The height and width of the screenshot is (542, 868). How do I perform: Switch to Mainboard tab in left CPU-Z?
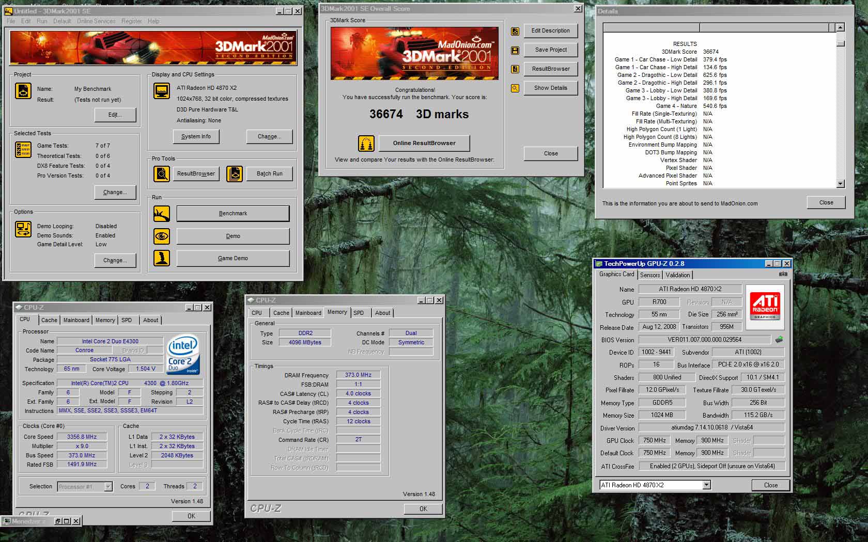(x=76, y=320)
